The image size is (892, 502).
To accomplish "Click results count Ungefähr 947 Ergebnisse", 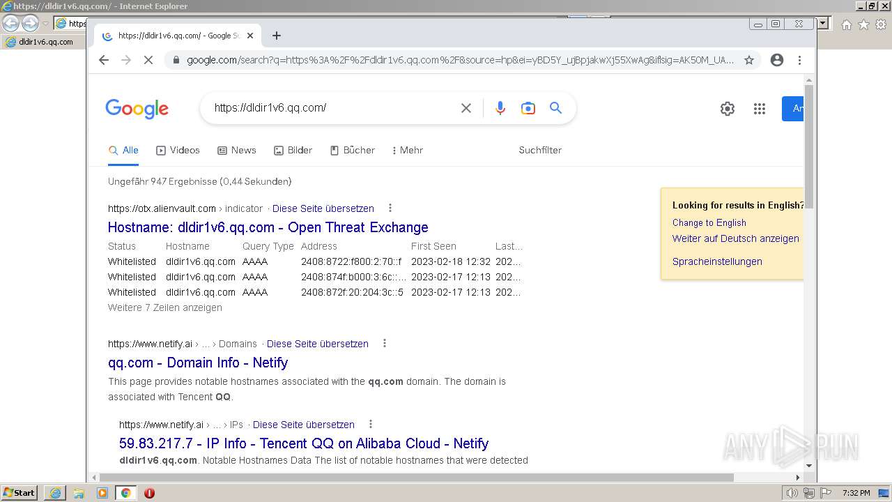I will pyautogui.click(x=200, y=181).
